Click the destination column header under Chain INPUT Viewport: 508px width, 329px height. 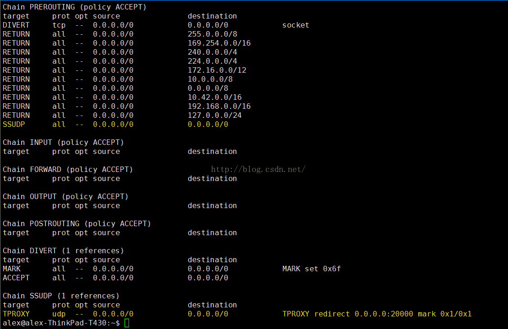point(212,152)
